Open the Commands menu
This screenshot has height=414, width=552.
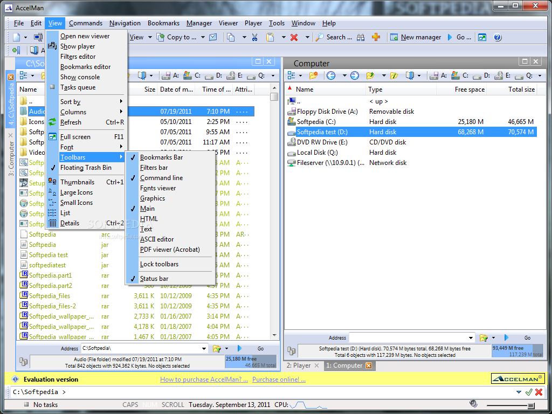tap(86, 23)
